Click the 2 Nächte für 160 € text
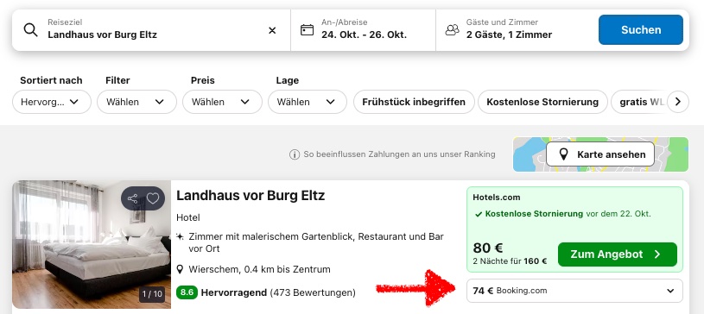Viewport: 704px width, 314px height. pyautogui.click(x=510, y=261)
